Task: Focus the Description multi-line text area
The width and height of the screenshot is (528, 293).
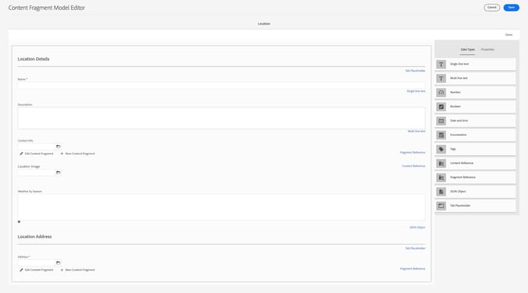Action: pos(221,118)
